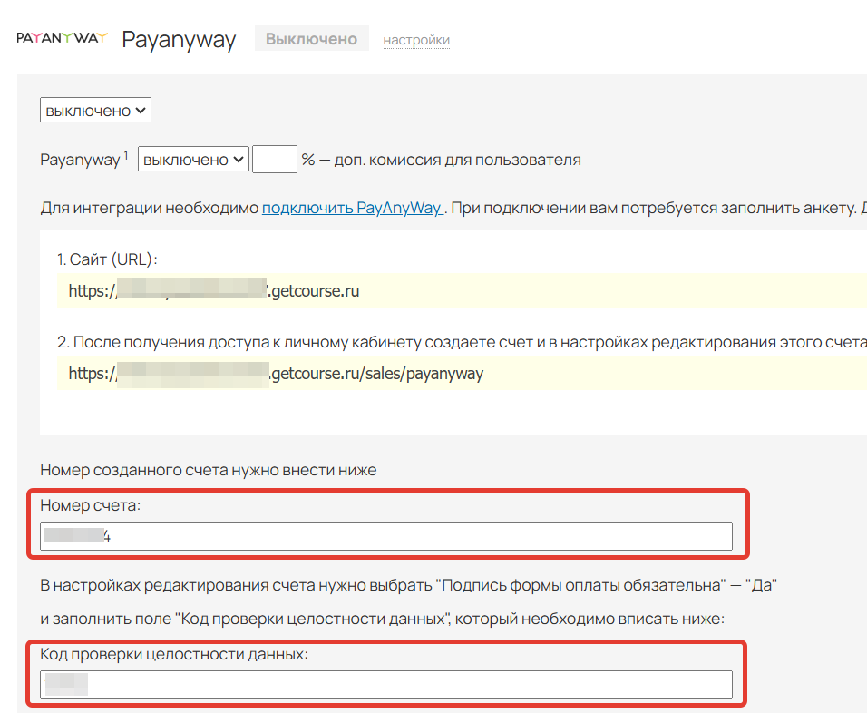Click the 'Выключено' status button

pyautogui.click(x=311, y=39)
